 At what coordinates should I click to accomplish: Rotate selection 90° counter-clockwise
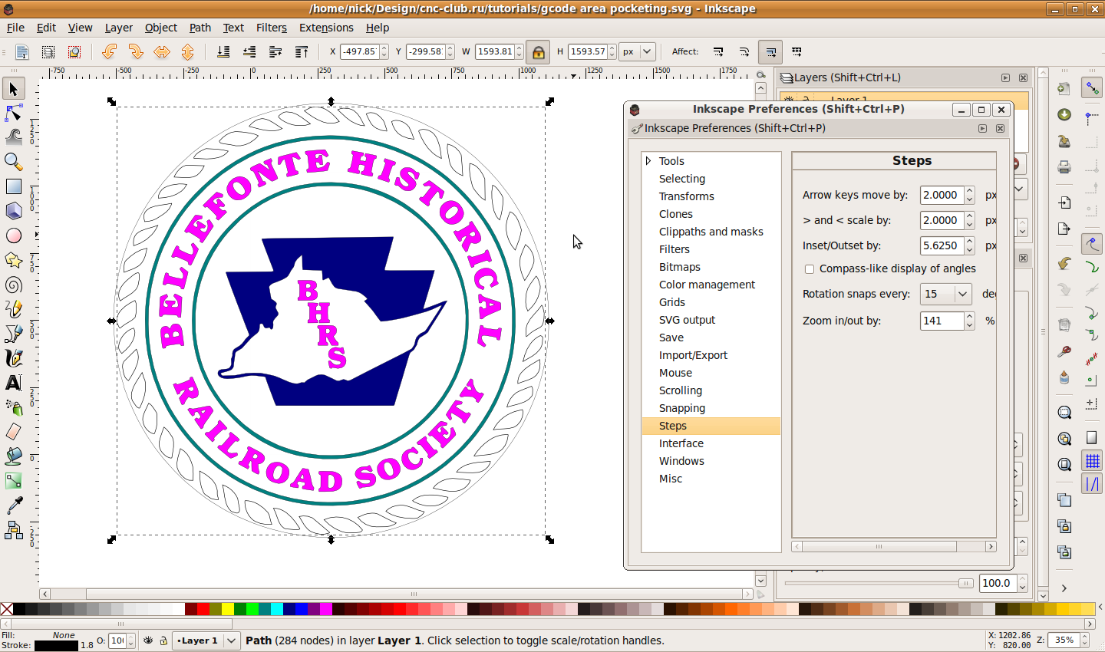tap(109, 51)
